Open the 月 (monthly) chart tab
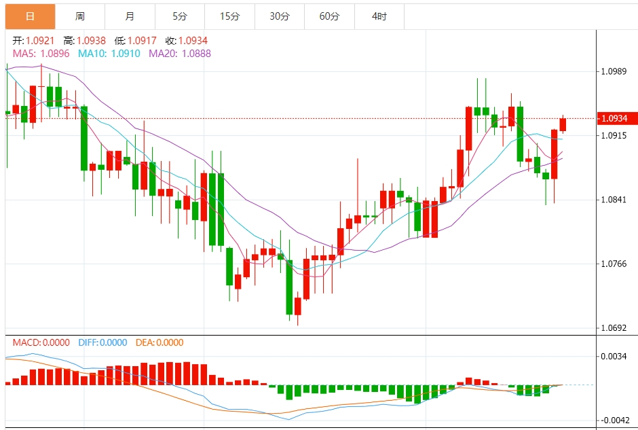Screen dimensions: 638x430 click(x=130, y=16)
